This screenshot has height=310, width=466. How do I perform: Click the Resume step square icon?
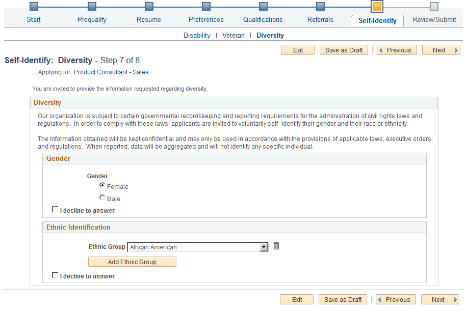149,7
